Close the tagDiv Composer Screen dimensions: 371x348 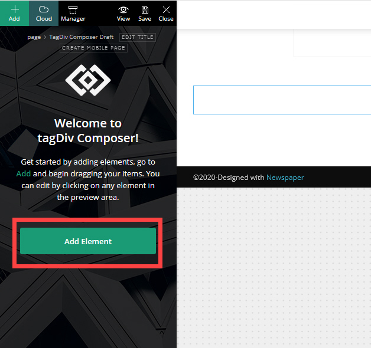tap(166, 13)
